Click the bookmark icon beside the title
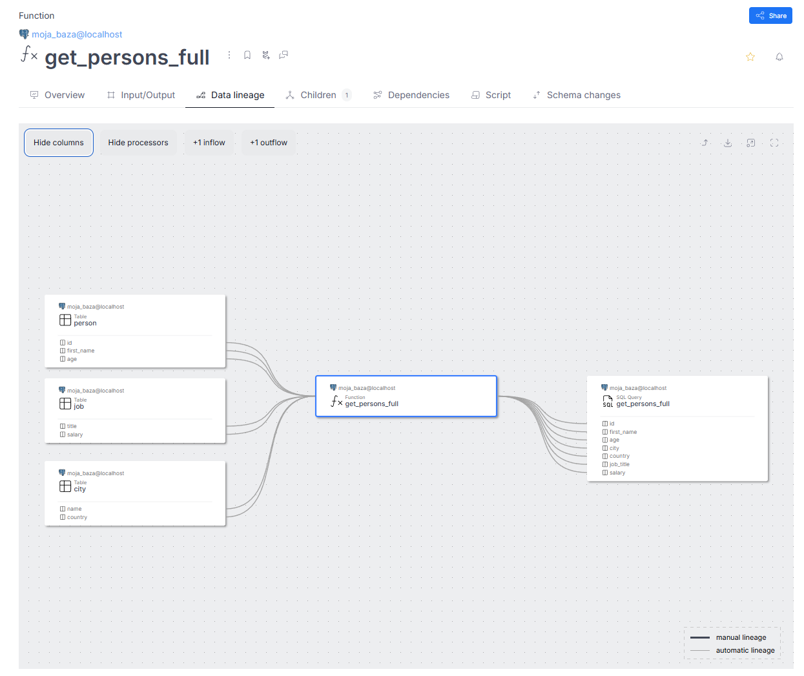Viewport: 804px width, 676px height. [247, 55]
